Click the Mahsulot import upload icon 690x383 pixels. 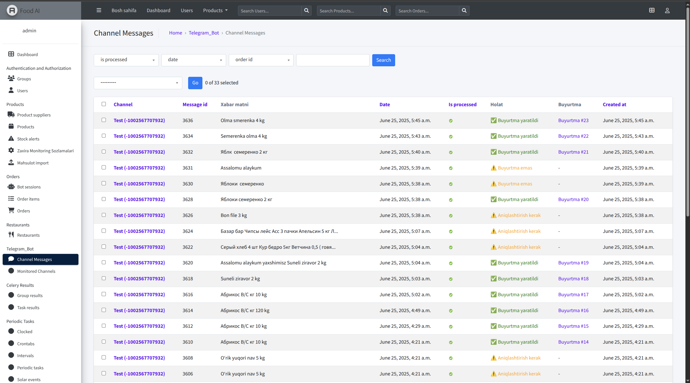pyautogui.click(x=11, y=163)
